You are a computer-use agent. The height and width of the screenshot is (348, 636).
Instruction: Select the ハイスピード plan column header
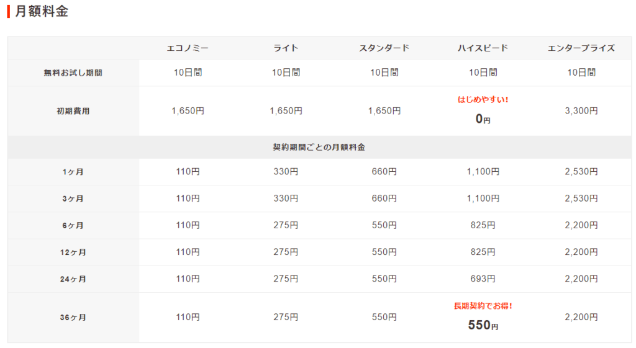[x=483, y=48]
